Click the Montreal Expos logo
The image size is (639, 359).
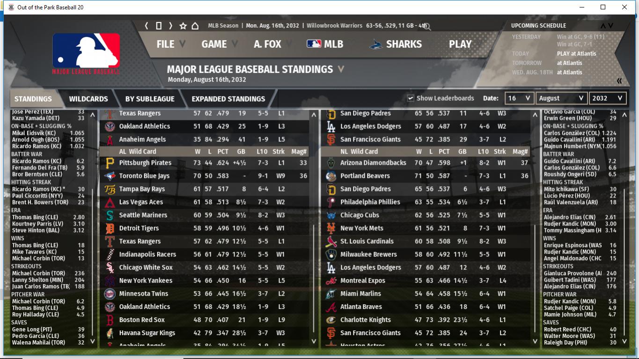point(331,281)
